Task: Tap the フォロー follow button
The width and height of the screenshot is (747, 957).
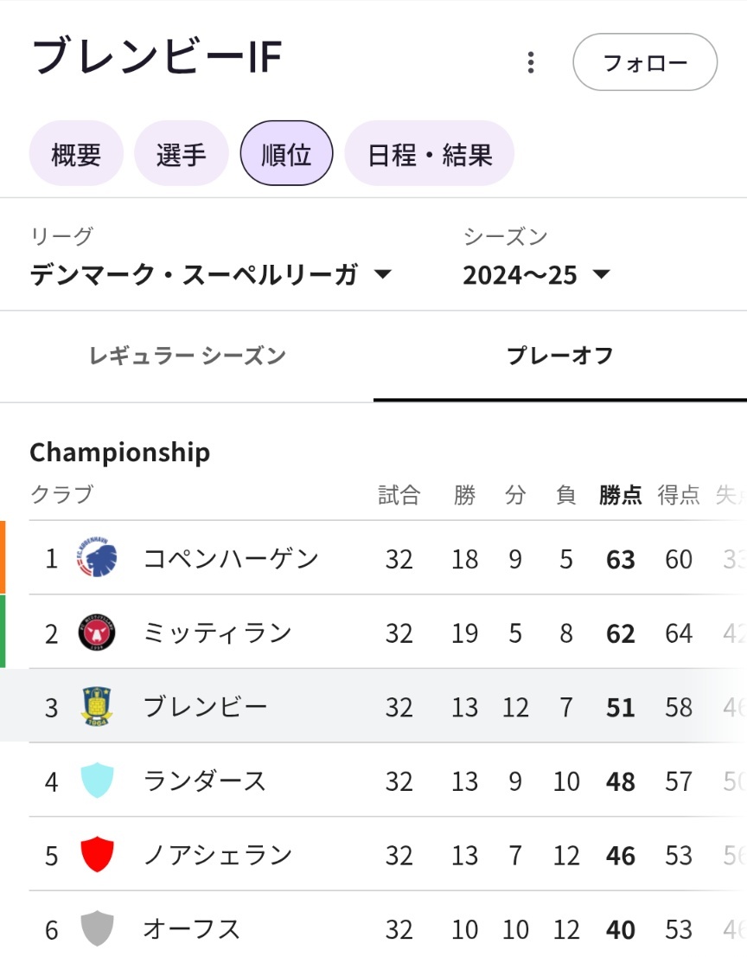Action: coord(645,62)
